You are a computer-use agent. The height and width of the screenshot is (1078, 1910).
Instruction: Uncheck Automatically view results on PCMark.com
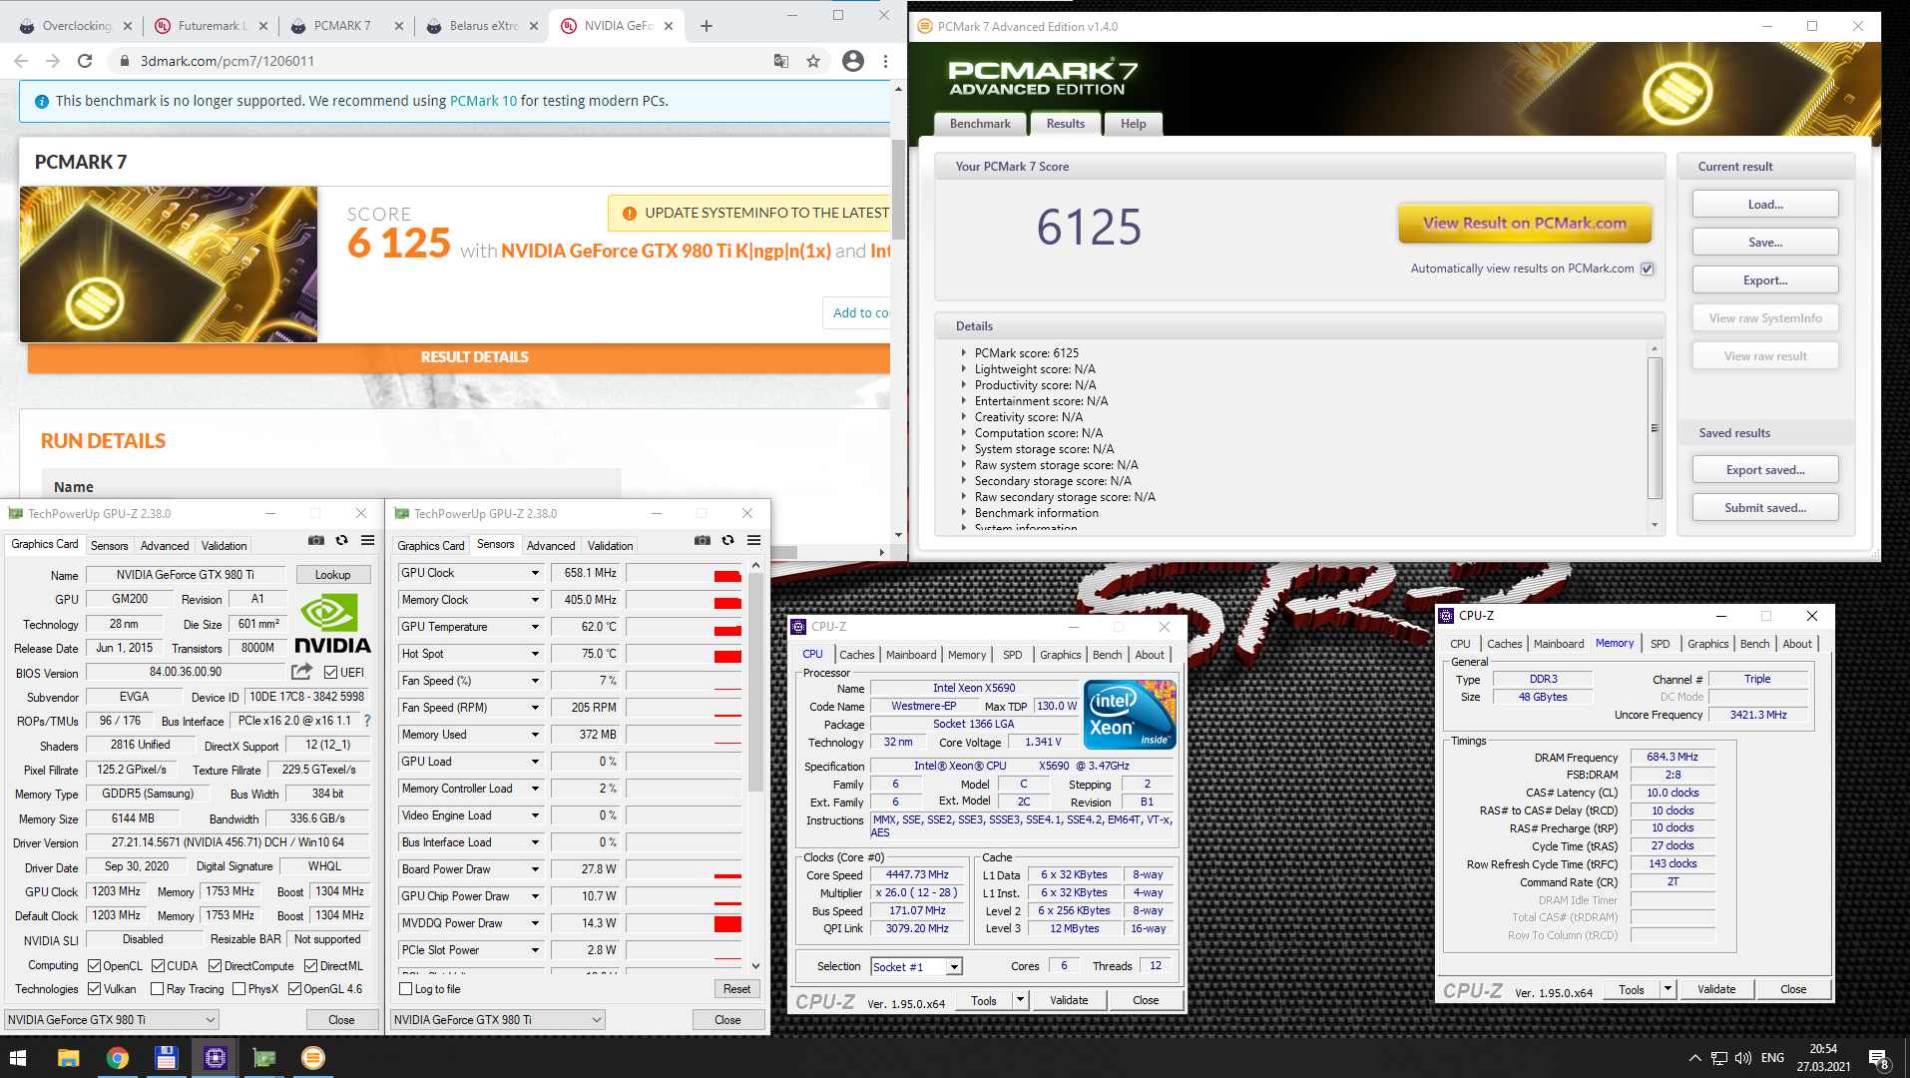tap(1648, 269)
